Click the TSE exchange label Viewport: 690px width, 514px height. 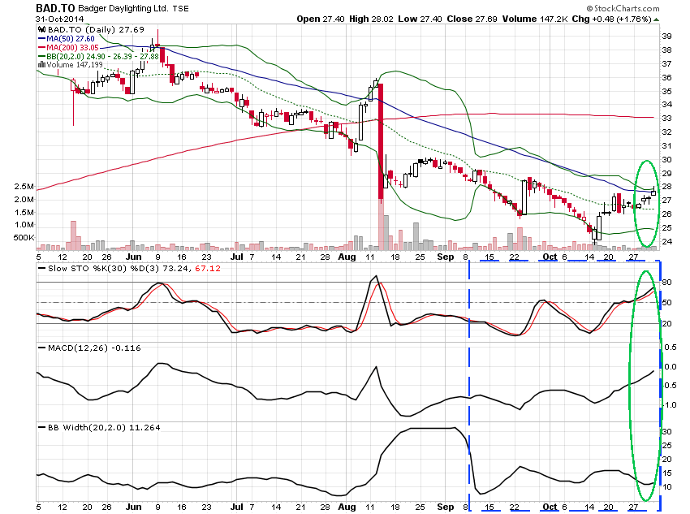click(x=180, y=8)
